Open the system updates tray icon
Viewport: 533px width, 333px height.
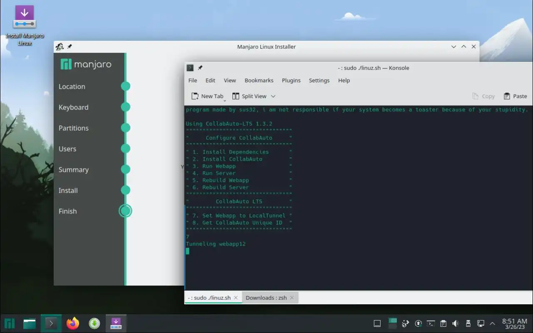[418, 323]
